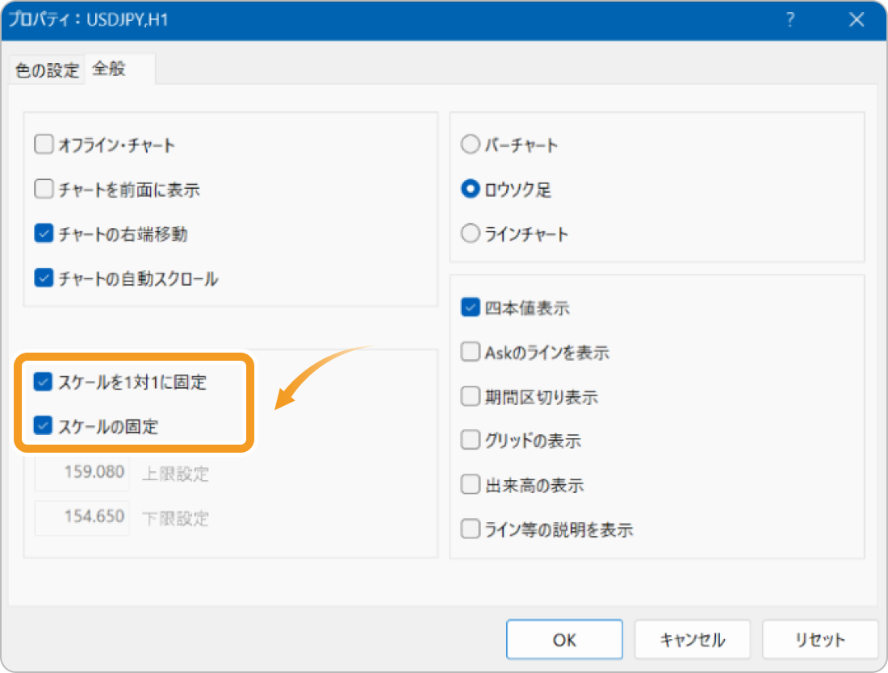Open help with the ? icon
Image resolution: width=888 pixels, height=673 pixels.
790,20
